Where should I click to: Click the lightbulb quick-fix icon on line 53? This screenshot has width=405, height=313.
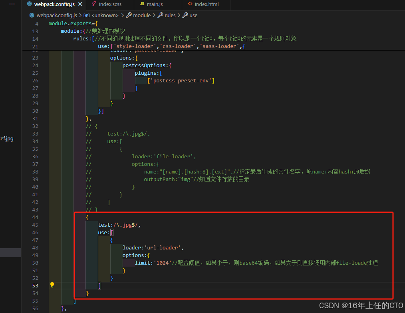[52, 285]
